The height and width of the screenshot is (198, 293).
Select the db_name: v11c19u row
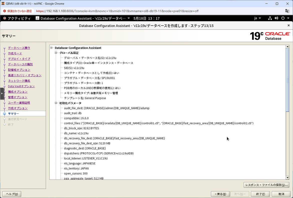76,133
